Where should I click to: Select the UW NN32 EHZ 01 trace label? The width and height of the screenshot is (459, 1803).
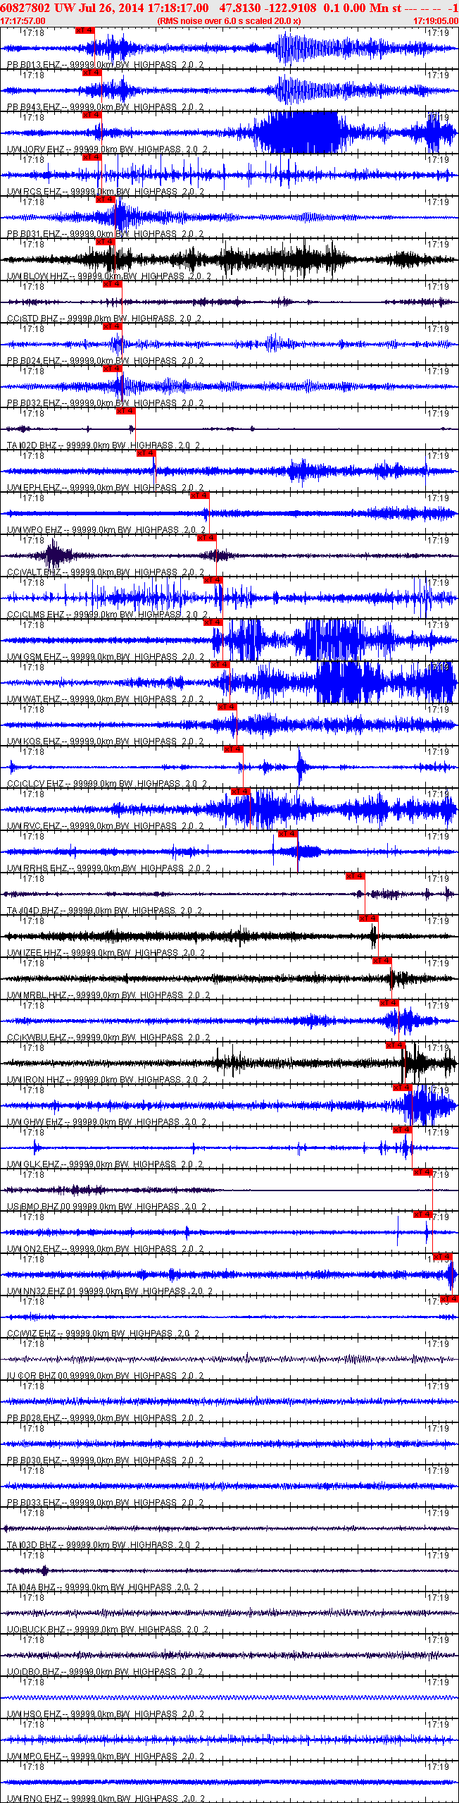tap(109, 1291)
